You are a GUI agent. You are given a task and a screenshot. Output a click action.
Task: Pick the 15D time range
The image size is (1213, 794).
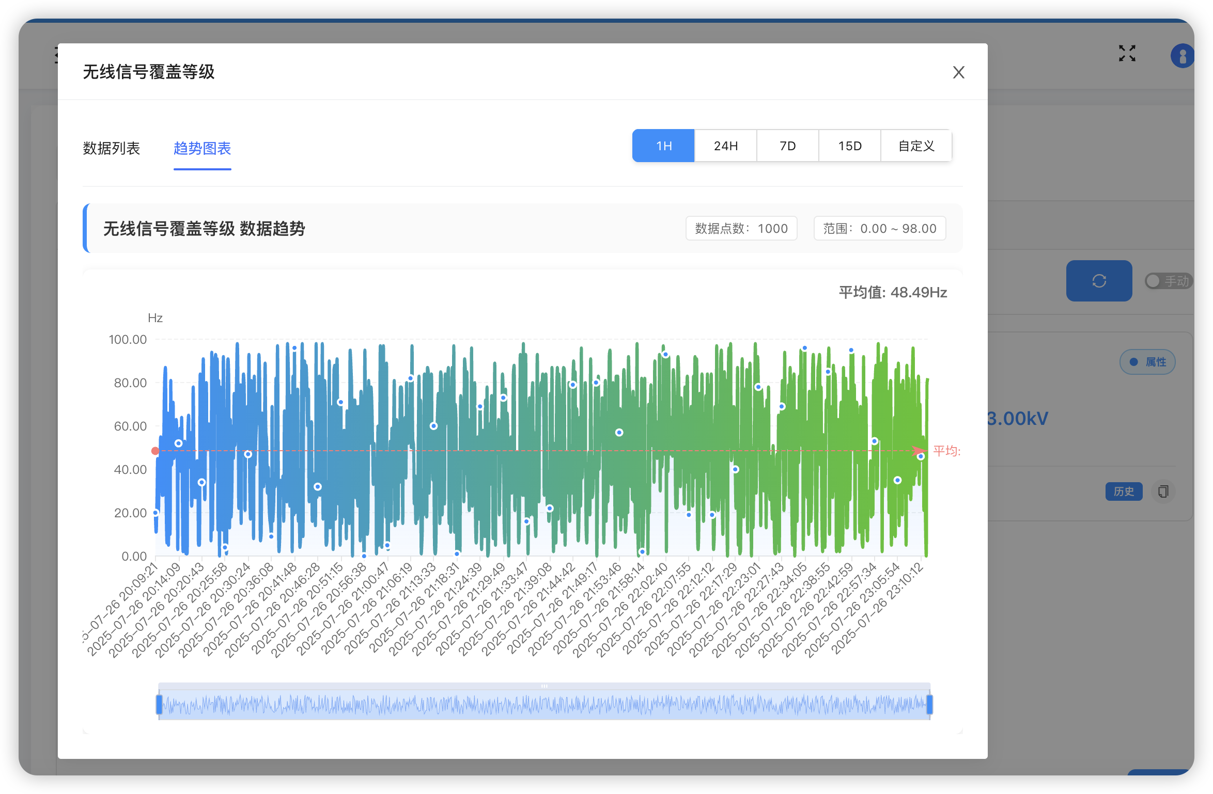tap(849, 146)
